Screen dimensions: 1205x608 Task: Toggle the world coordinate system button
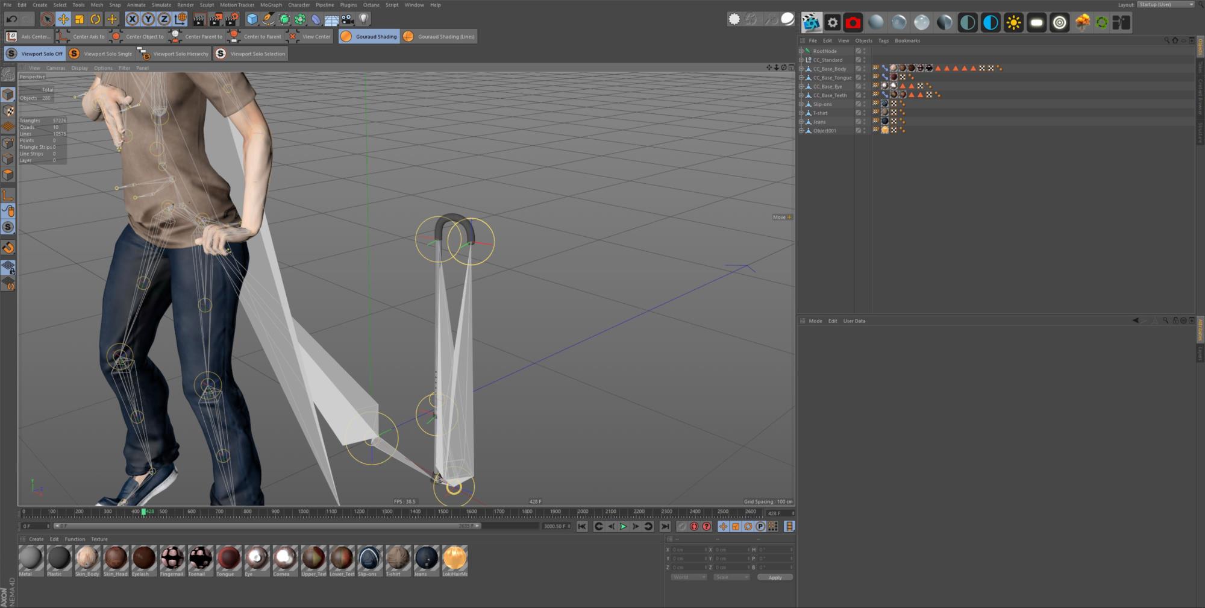(x=180, y=19)
